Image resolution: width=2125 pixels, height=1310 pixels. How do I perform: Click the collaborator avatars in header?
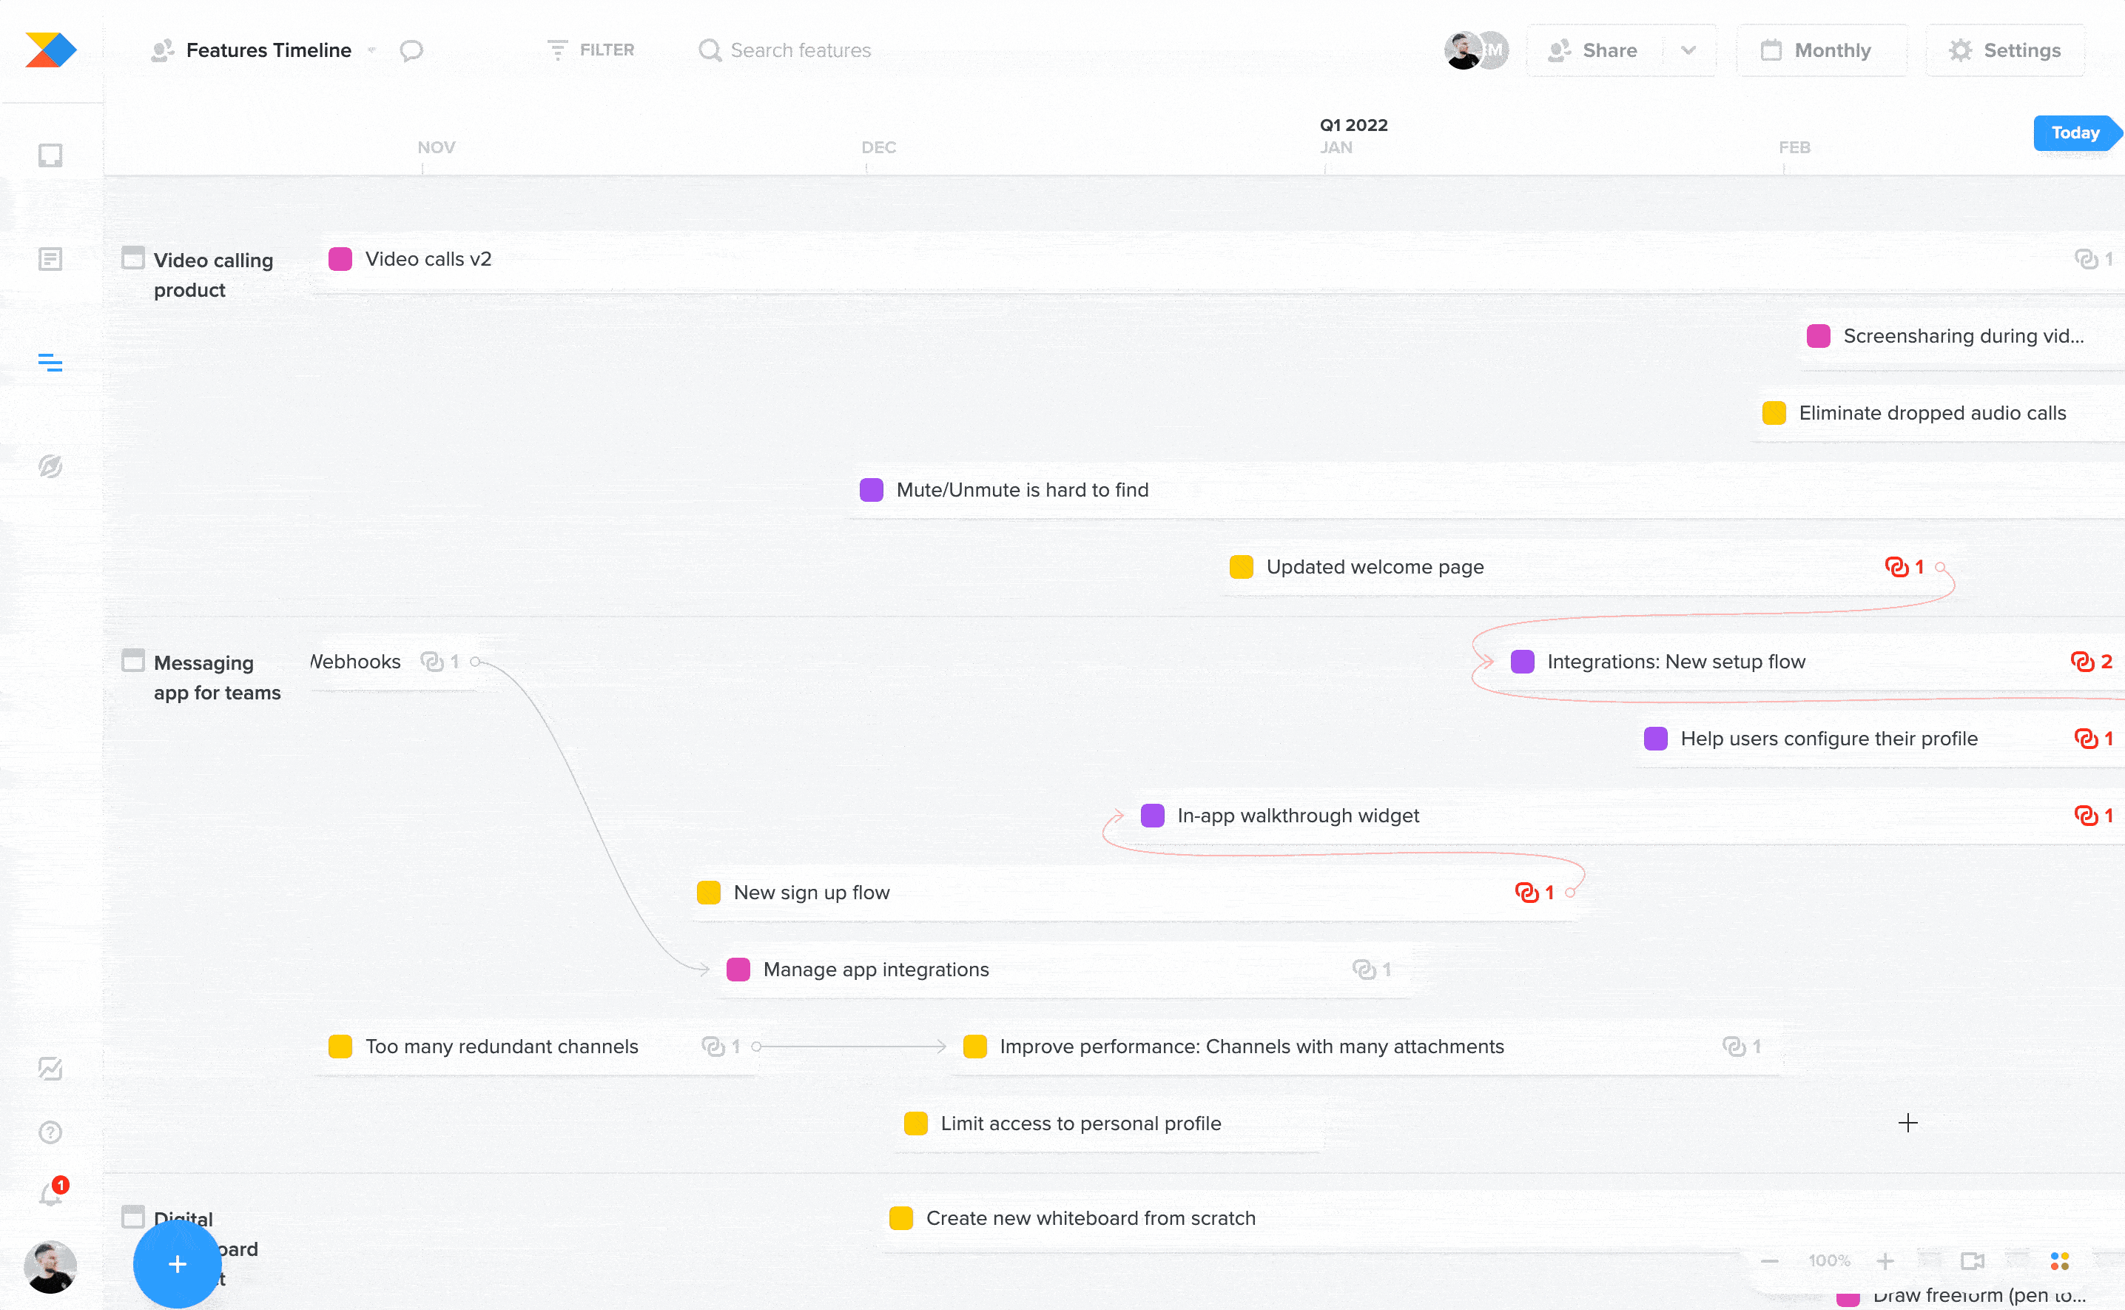click(x=1476, y=50)
